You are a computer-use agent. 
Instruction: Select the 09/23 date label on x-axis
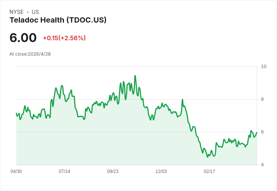click(x=113, y=171)
